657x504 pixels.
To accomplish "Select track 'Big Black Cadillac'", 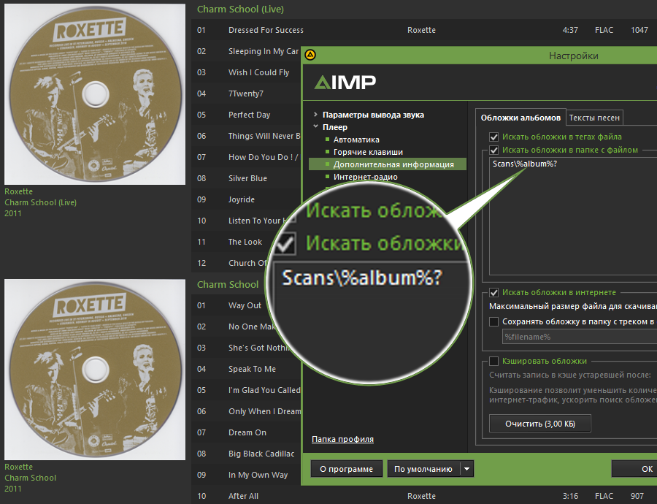I will click(x=261, y=454).
